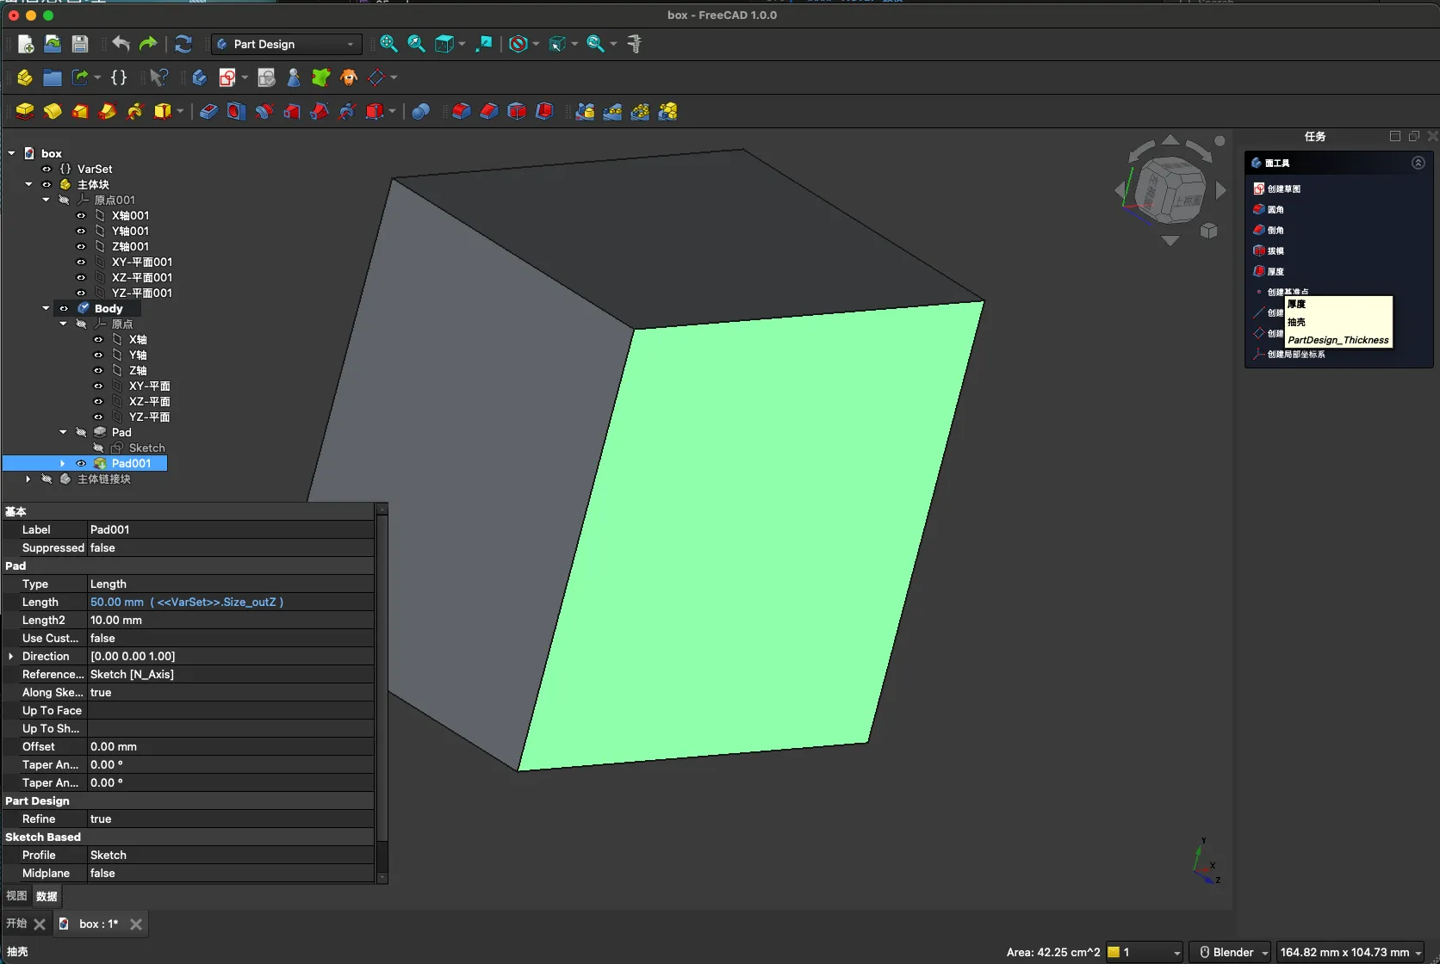This screenshot has width=1440, height=964.
Task: Click the Refresh recompute icon
Action: pyautogui.click(x=183, y=44)
